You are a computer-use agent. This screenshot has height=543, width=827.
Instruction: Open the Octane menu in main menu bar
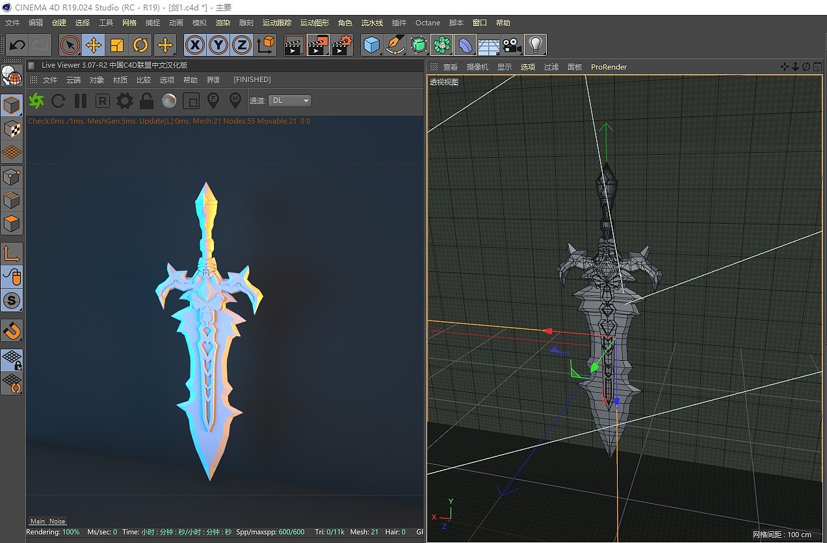point(428,23)
